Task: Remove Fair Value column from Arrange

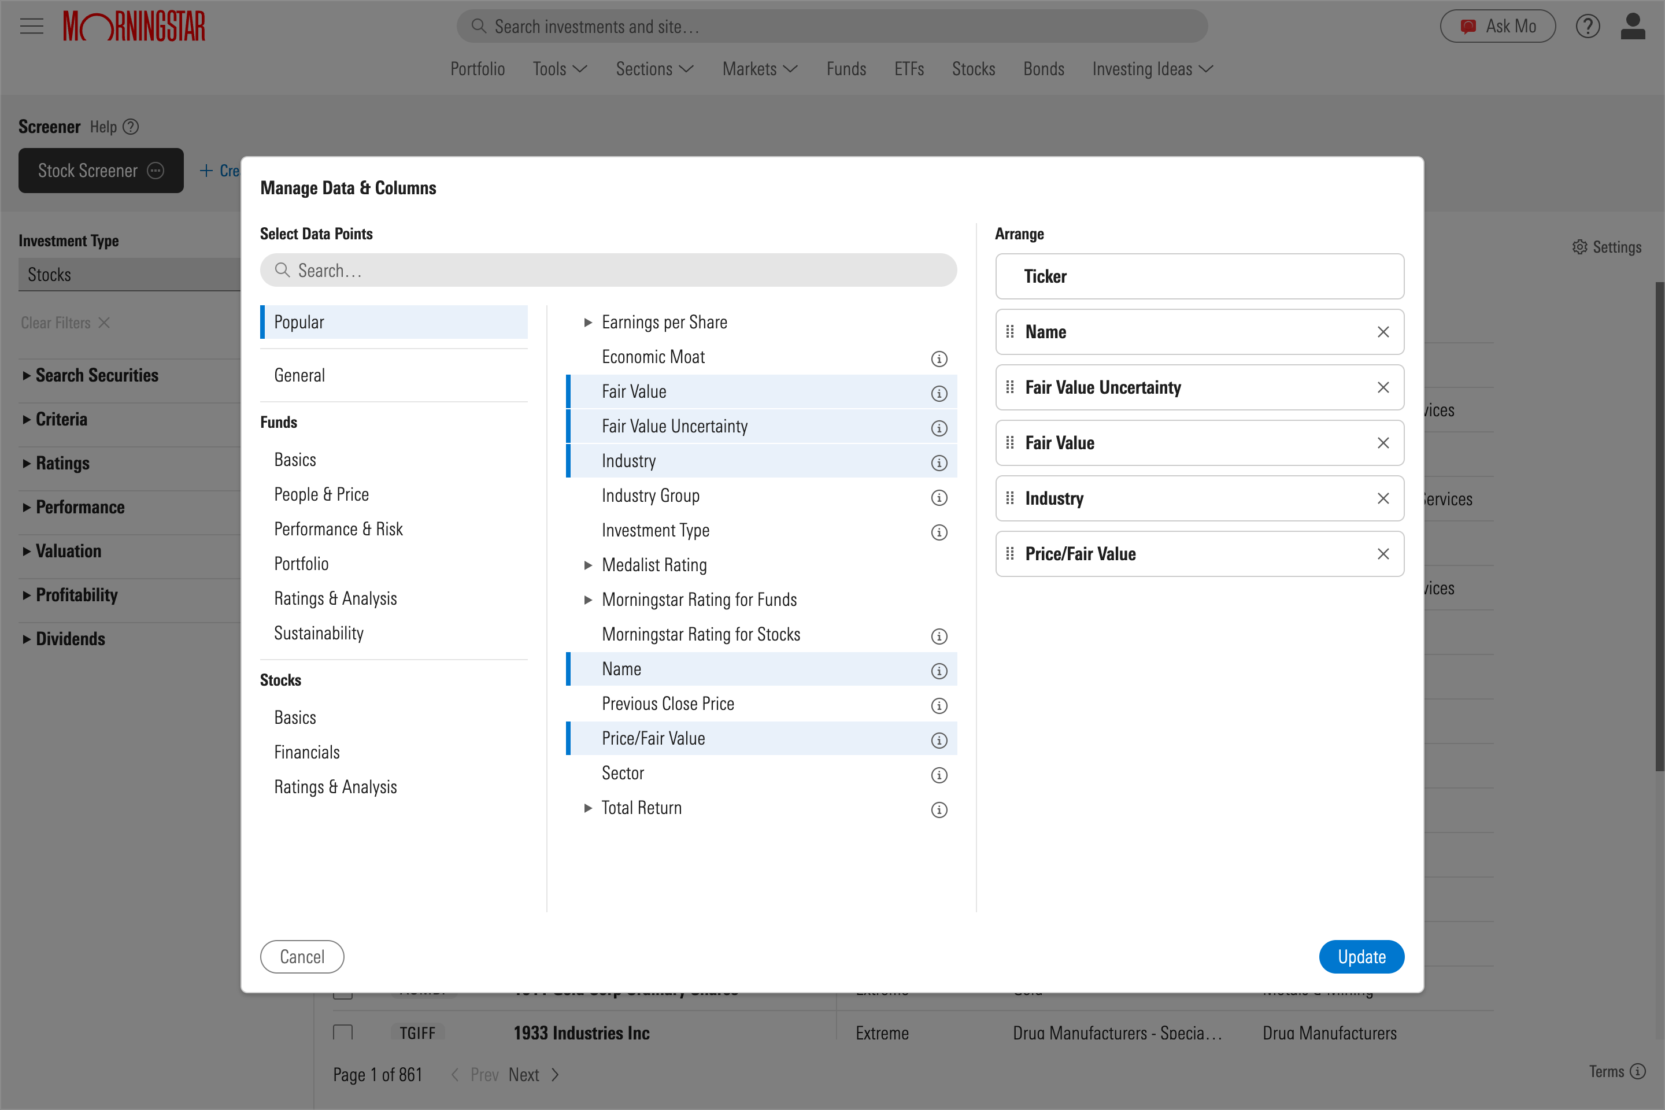Action: tap(1384, 442)
